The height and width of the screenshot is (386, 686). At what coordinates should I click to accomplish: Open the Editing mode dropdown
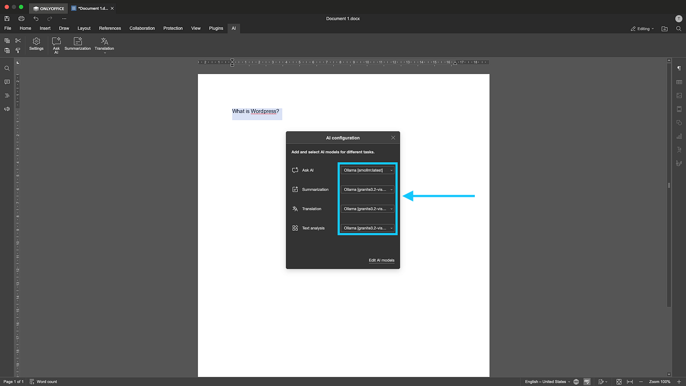(x=642, y=29)
